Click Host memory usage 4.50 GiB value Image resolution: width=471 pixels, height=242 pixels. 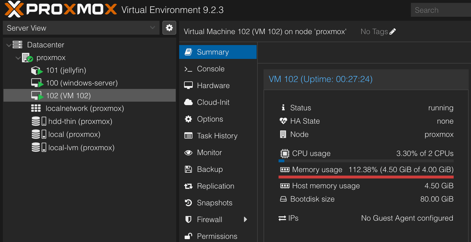pyautogui.click(x=439, y=186)
